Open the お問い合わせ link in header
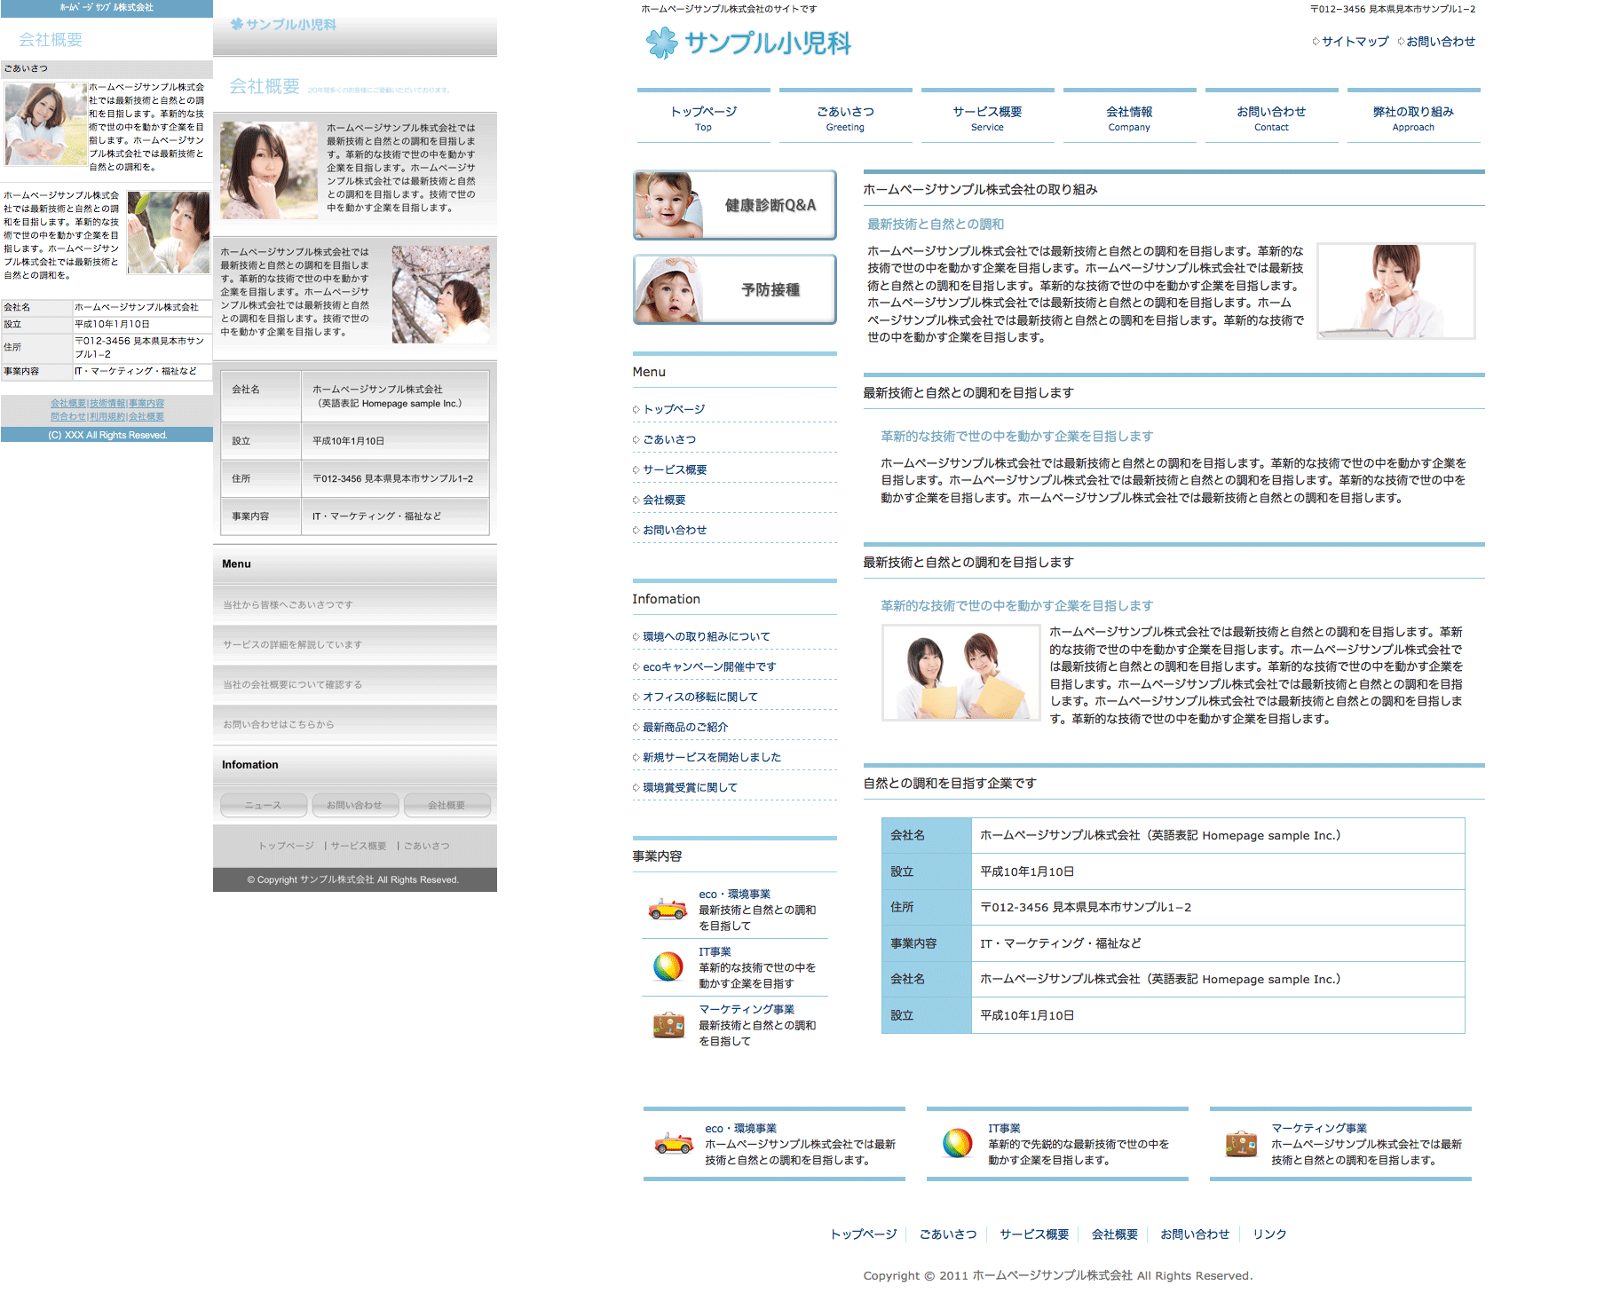The width and height of the screenshot is (1620, 1293). coord(1440,42)
